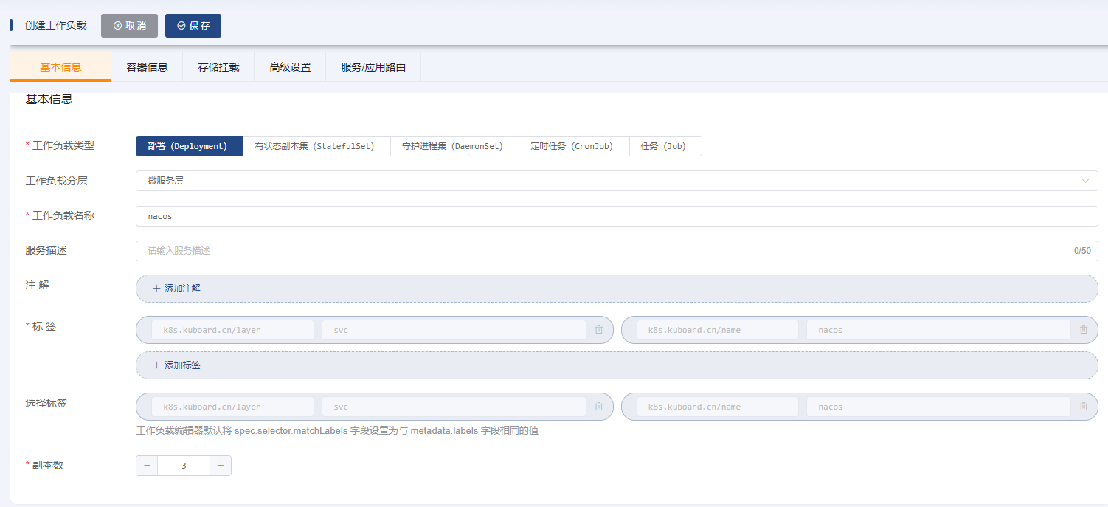Open the 存储挂载 tab

[x=218, y=67]
